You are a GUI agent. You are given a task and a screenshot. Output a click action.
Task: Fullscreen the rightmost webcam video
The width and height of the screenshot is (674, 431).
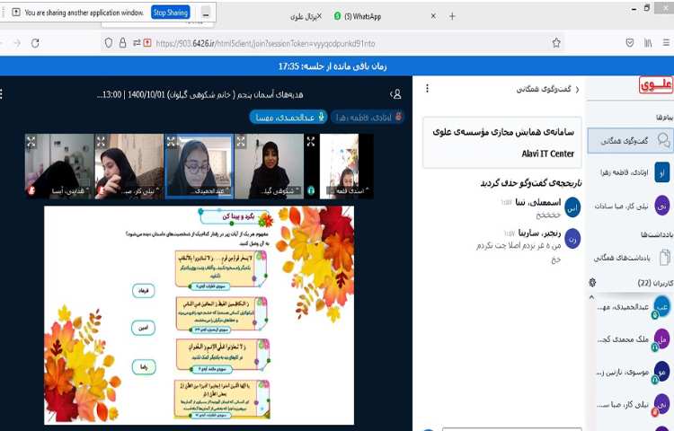pos(310,141)
